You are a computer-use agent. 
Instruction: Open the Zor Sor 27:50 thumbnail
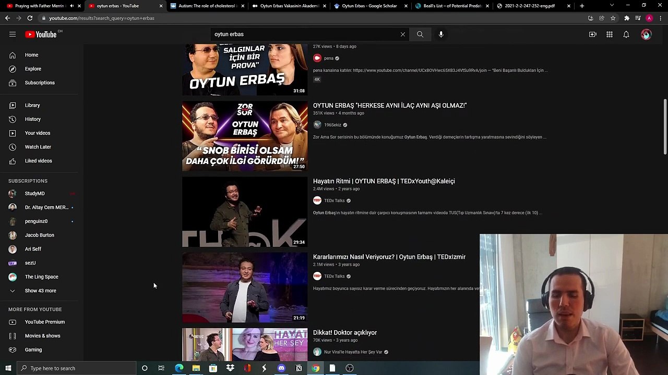coord(245,136)
